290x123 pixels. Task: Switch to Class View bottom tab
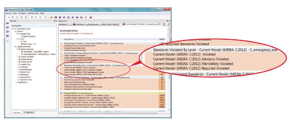28,112
